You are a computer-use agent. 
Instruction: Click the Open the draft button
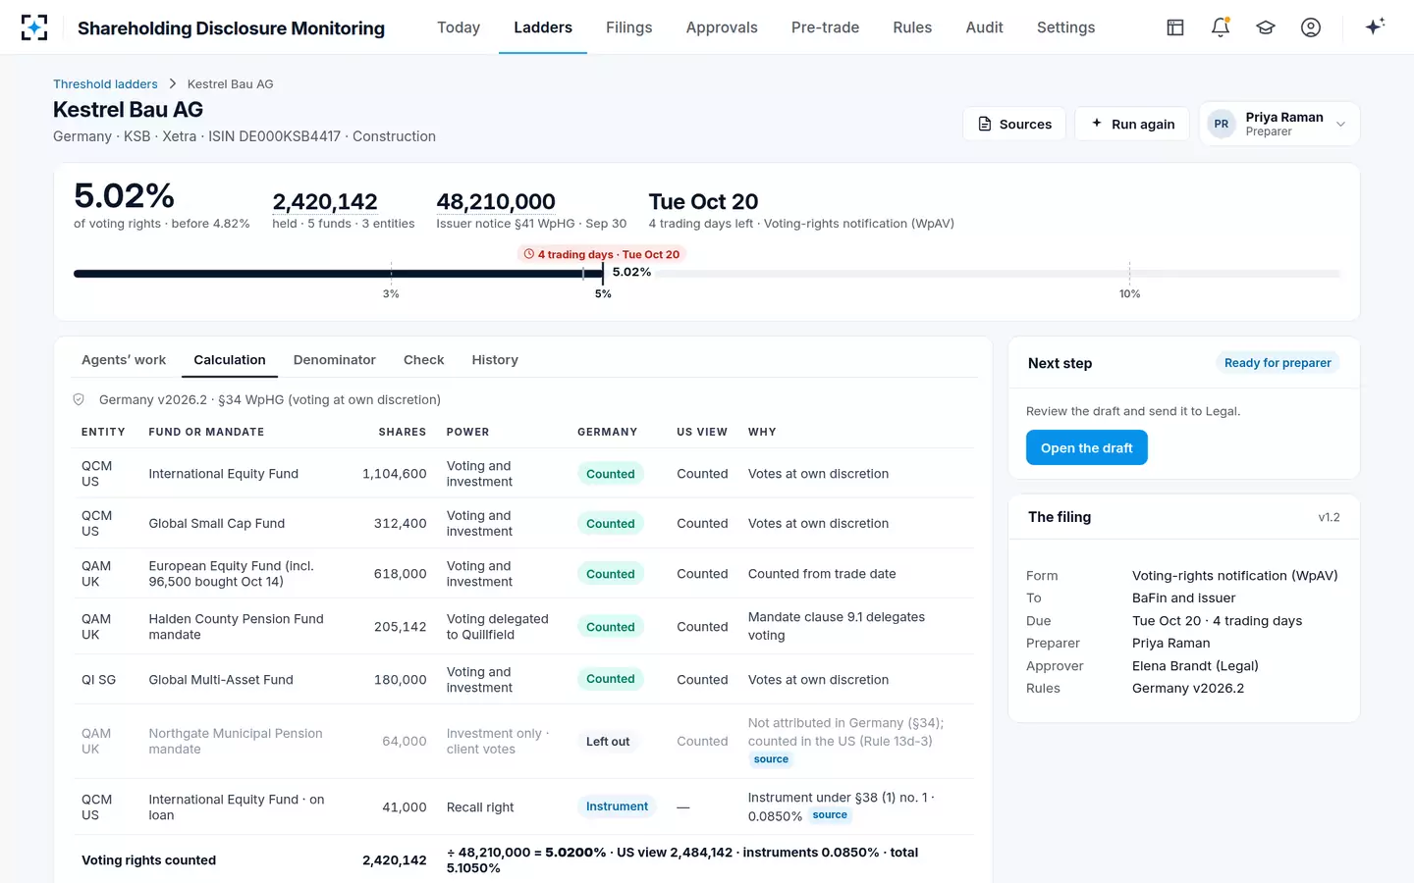pos(1087,447)
